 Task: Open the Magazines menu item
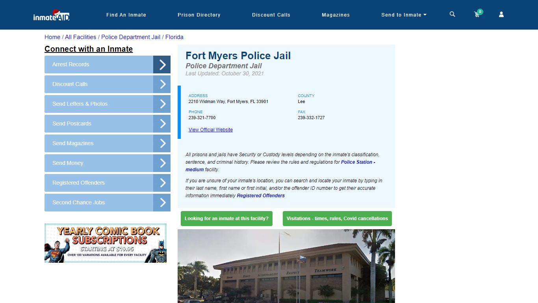pos(336,15)
